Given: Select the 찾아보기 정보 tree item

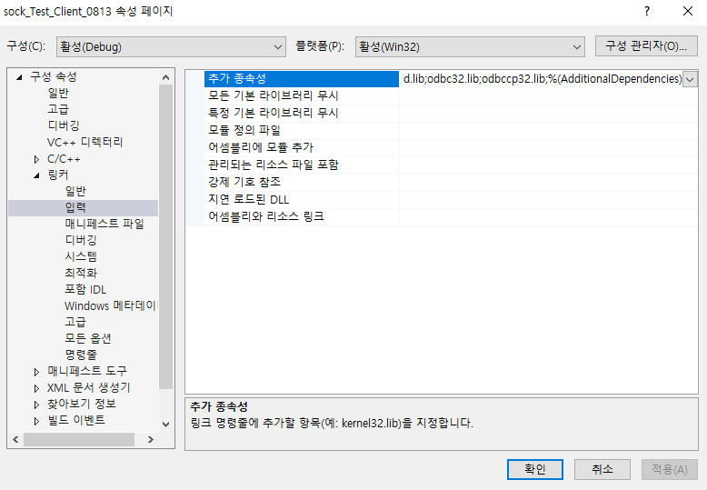Looking at the screenshot, I should point(82,404).
